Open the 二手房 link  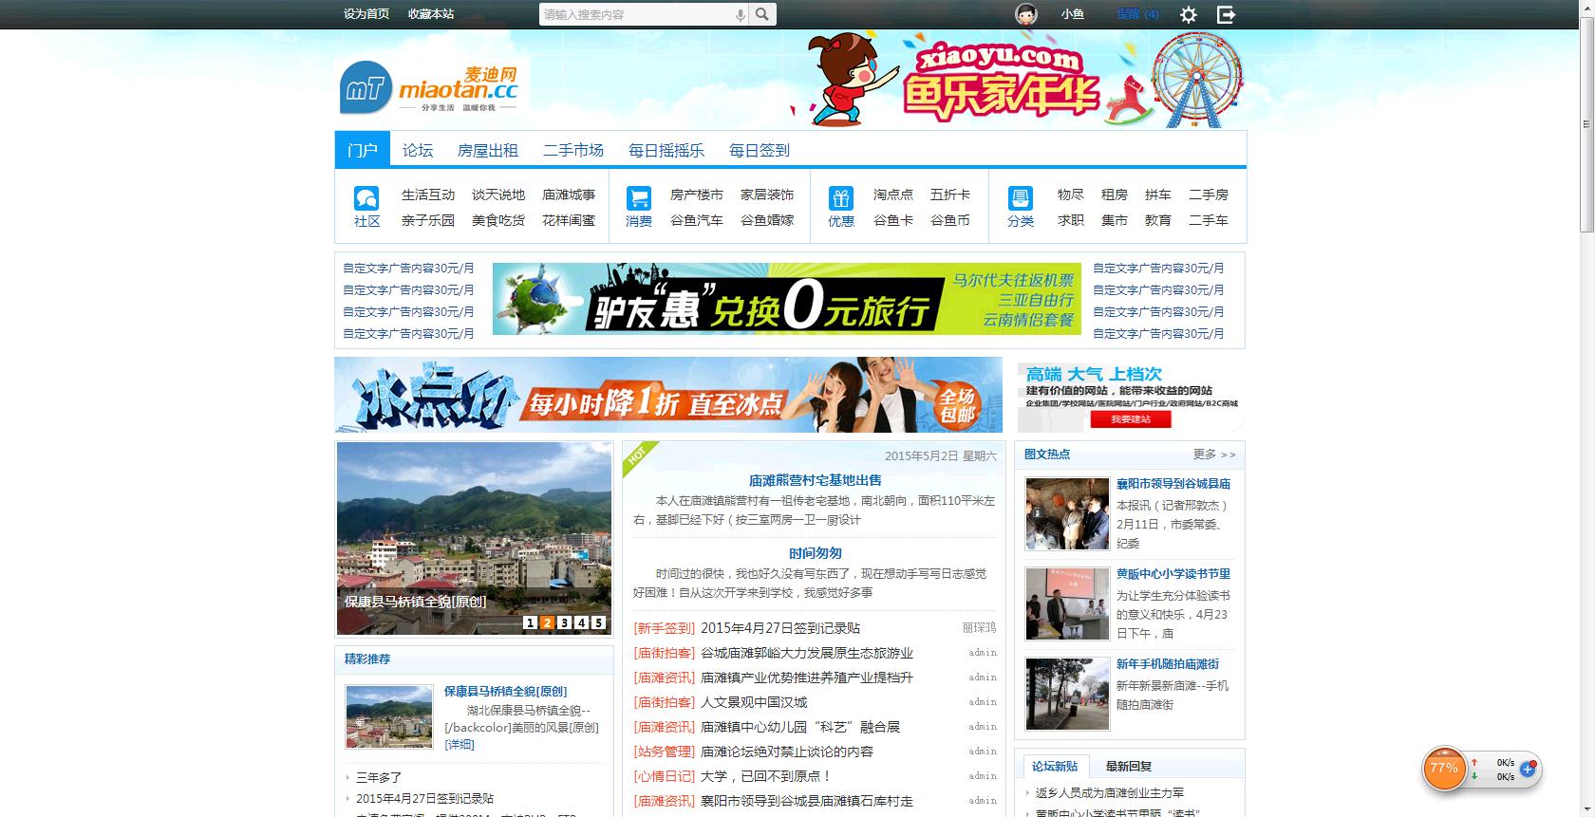1209,195
